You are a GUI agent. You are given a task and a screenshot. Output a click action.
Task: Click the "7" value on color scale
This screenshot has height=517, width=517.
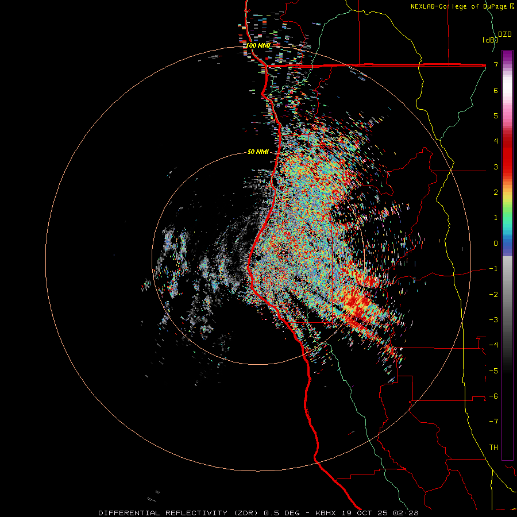tap(496, 64)
